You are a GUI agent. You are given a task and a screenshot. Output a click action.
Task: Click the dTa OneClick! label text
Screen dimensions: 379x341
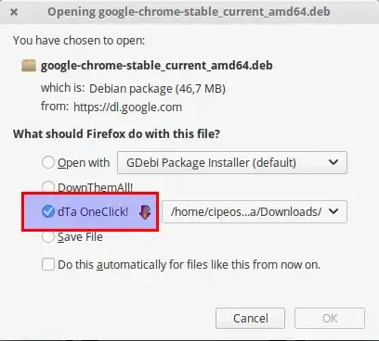(x=93, y=212)
